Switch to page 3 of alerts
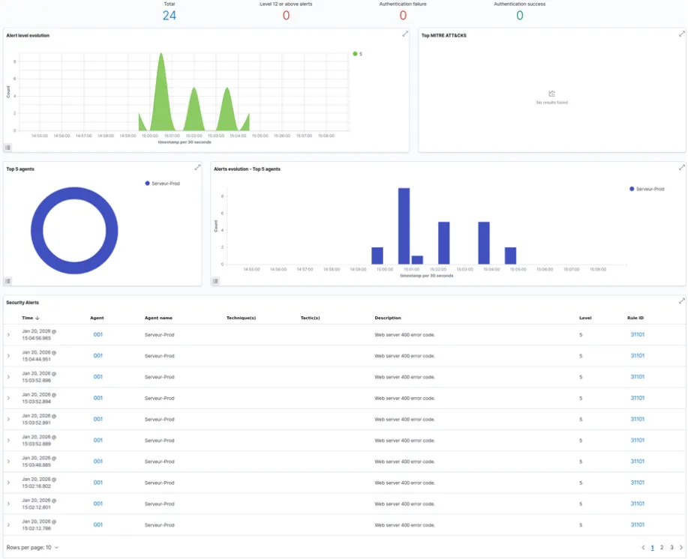 click(671, 548)
